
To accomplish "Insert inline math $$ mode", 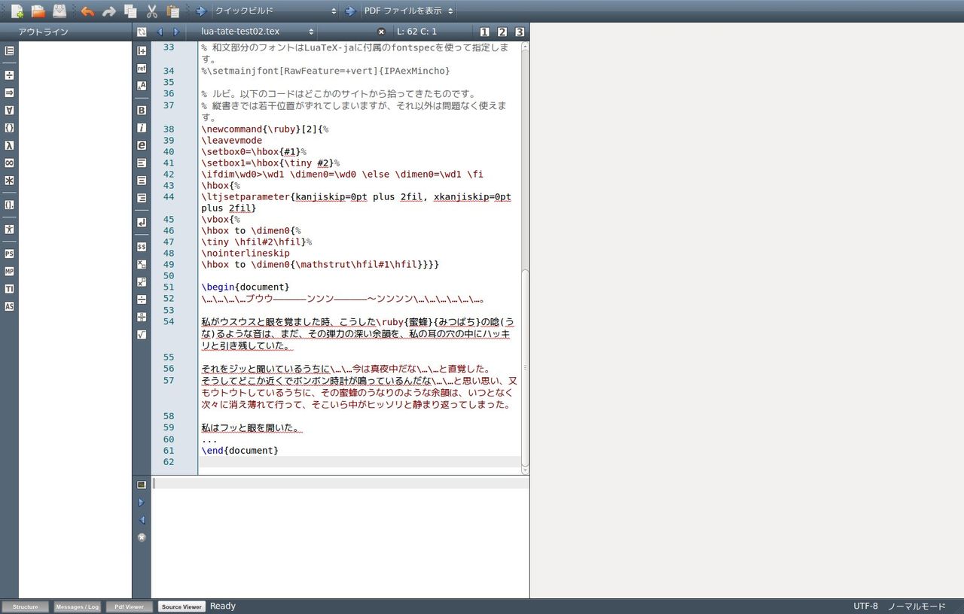I will 142,247.
